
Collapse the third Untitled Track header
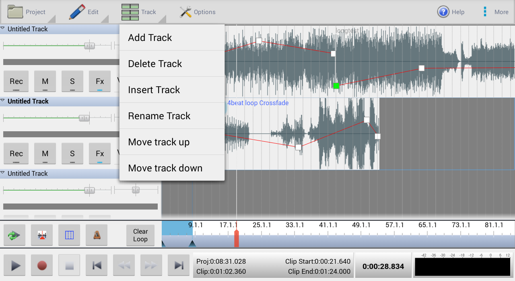point(3,173)
